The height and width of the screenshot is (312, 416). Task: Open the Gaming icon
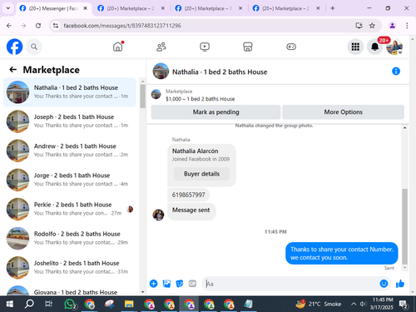(x=291, y=47)
